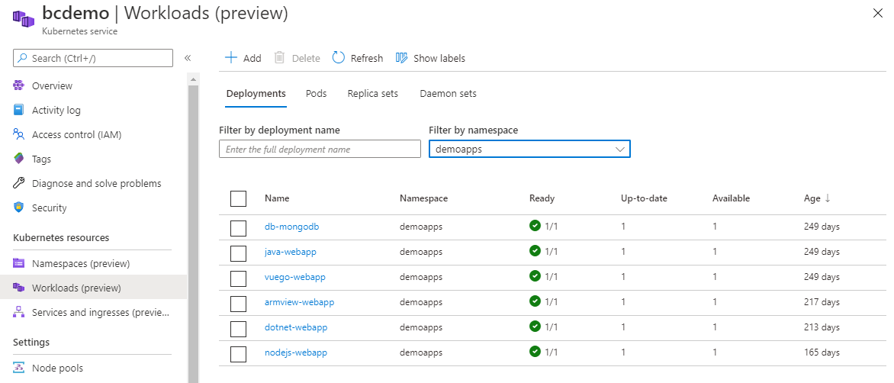
Task: Click the sidebar vertical scrollbar thumb
Action: click(x=193, y=233)
